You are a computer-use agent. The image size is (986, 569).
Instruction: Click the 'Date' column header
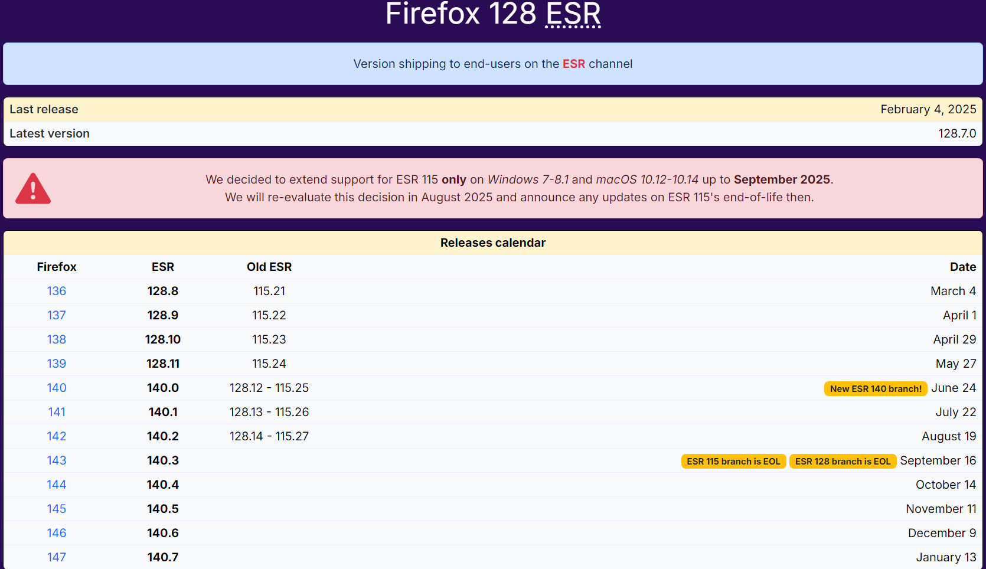963,267
